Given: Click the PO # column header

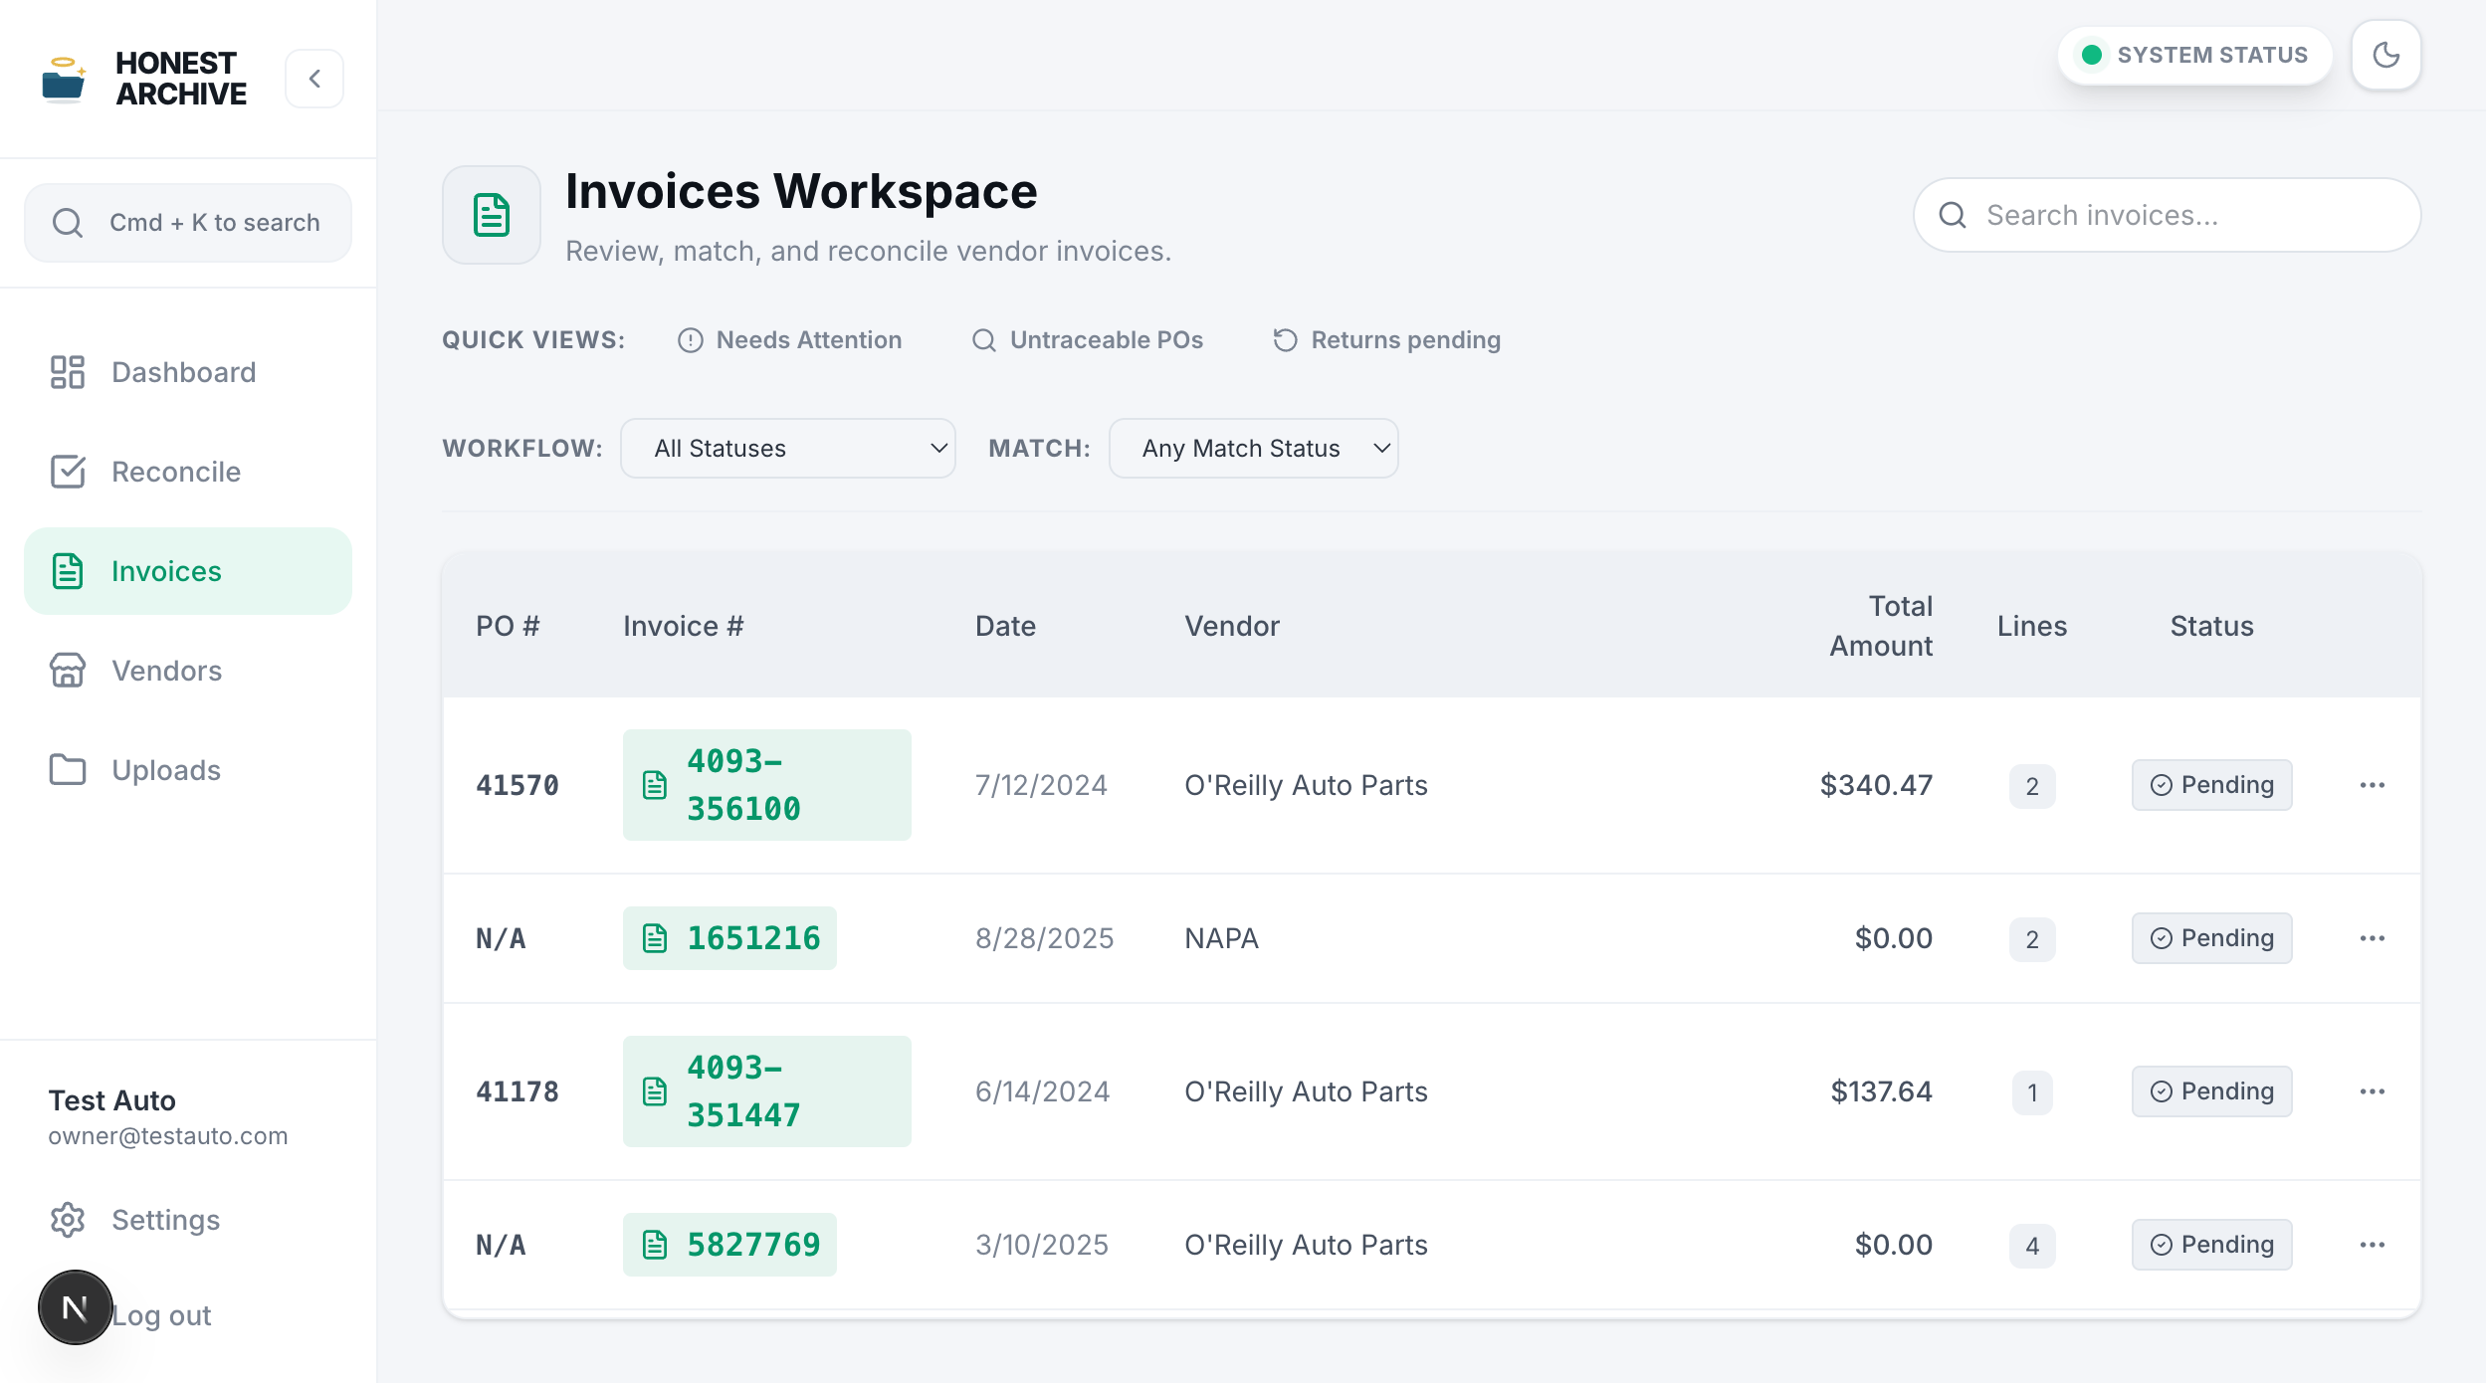Looking at the screenshot, I should pos(508,626).
